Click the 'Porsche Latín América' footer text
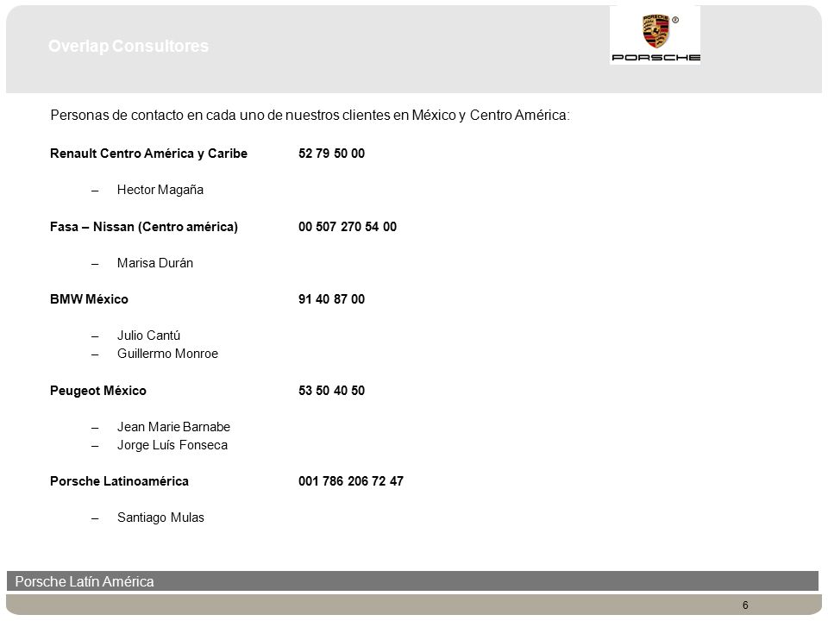 tap(85, 581)
